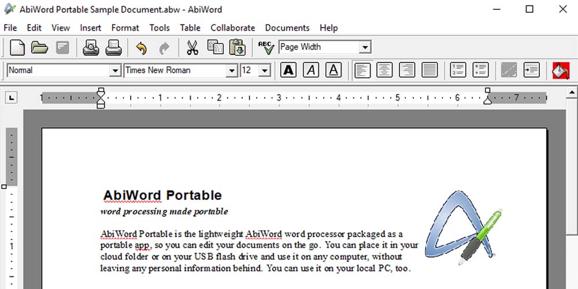Click inside the Times New Roman font field
Image resolution: width=578 pixels, height=289 pixels.
coord(175,71)
